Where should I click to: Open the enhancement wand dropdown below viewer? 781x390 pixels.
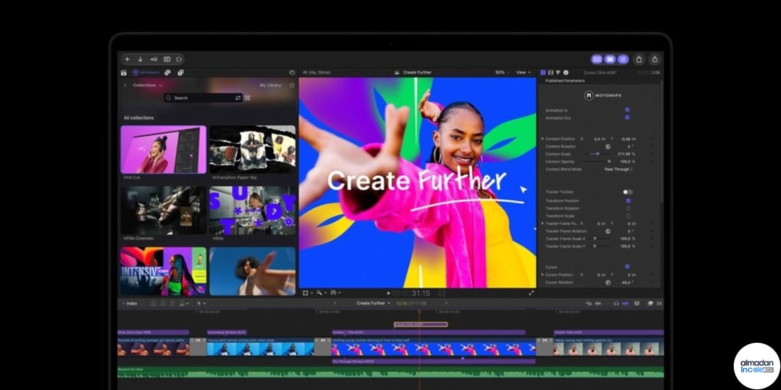point(321,293)
